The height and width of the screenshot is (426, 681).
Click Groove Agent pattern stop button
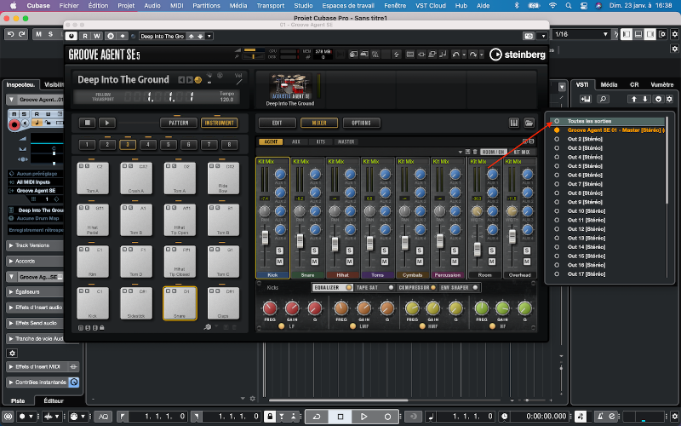[88, 123]
